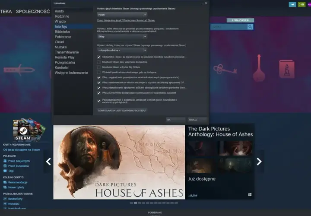The width and height of the screenshot is (311, 216).
Task: Click the Przez kuratorów icon
Action: 5,166
